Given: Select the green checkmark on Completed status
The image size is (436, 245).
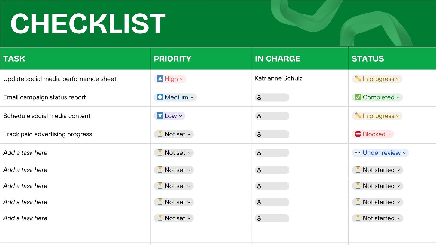Looking at the screenshot, I should click(x=358, y=97).
